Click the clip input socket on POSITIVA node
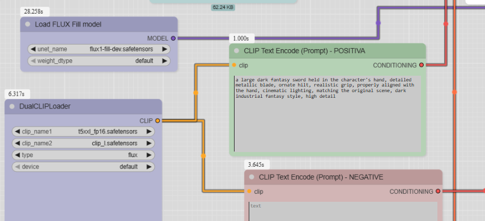Image resolution: width=485 pixels, height=221 pixels. (234, 65)
